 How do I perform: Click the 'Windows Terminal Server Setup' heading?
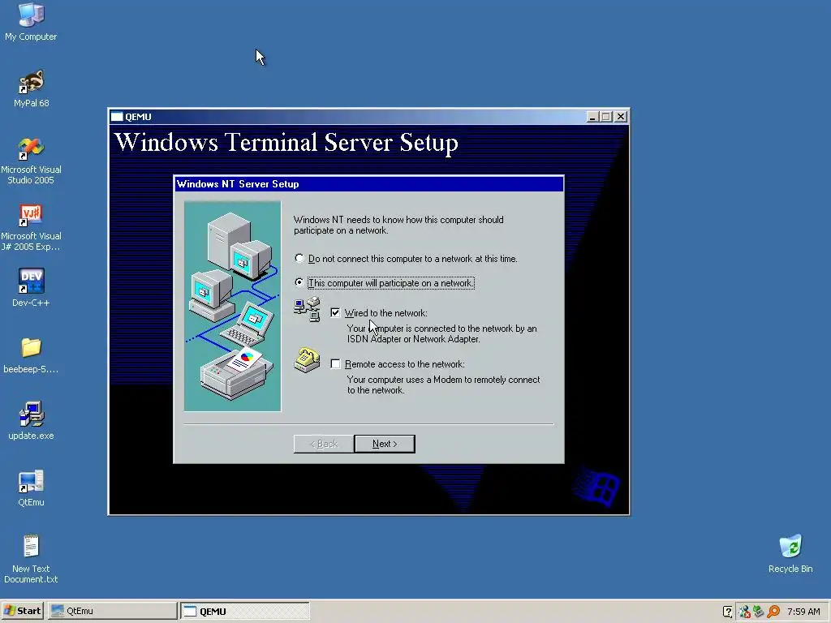(x=286, y=143)
